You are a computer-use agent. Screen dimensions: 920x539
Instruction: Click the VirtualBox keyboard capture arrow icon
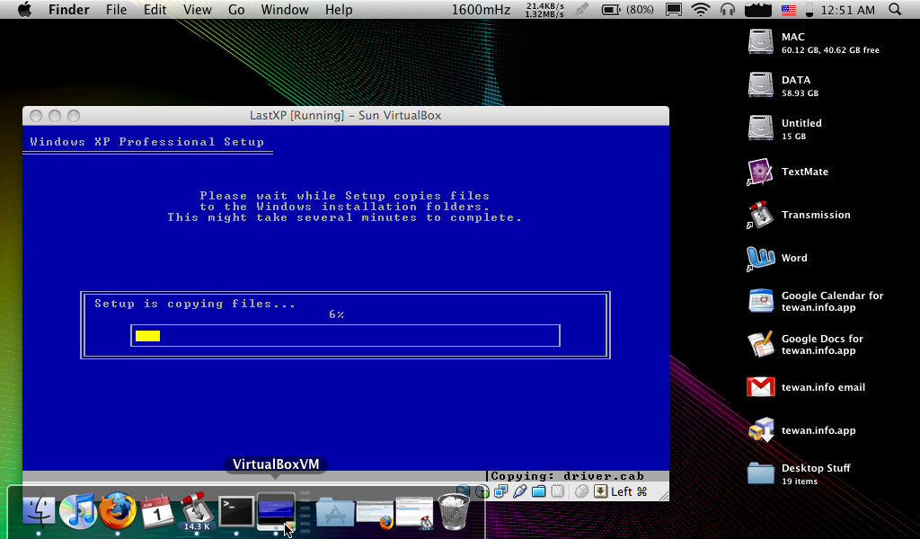600,491
